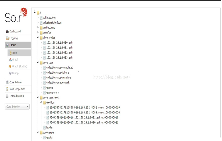
Task: Expand the /collections folder arrow
Action: [38, 27]
